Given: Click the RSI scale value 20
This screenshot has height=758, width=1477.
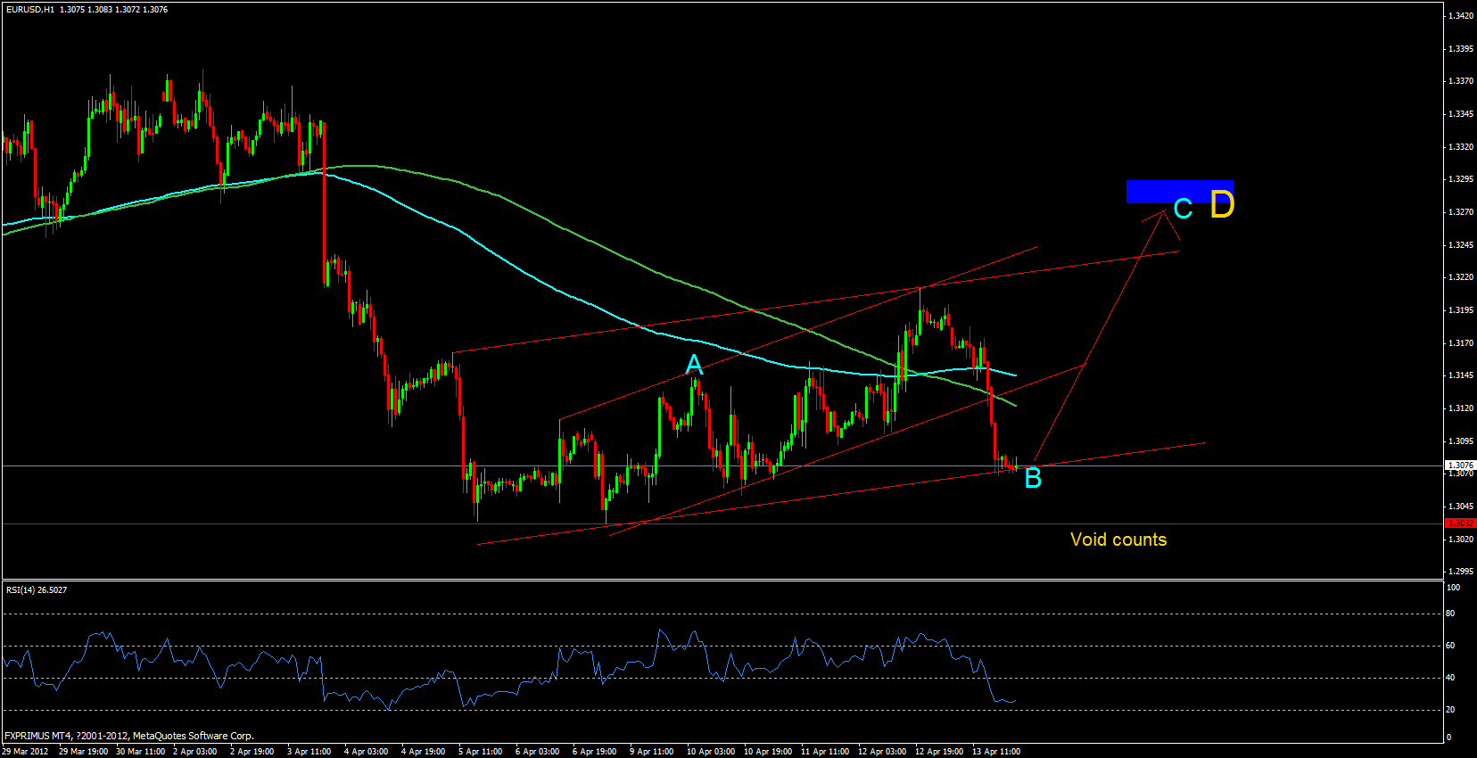Looking at the screenshot, I should [x=1450, y=710].
